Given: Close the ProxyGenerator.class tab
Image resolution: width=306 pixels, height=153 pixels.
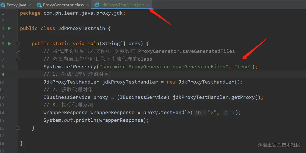Looking at the screenshot, I should (88, 5).
